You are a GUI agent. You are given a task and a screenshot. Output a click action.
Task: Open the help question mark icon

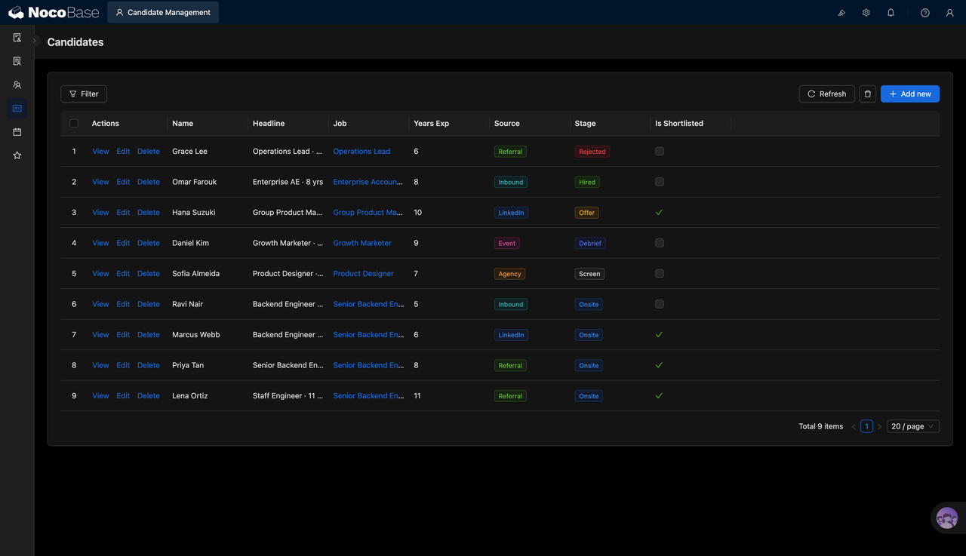(x=925, y=12)
